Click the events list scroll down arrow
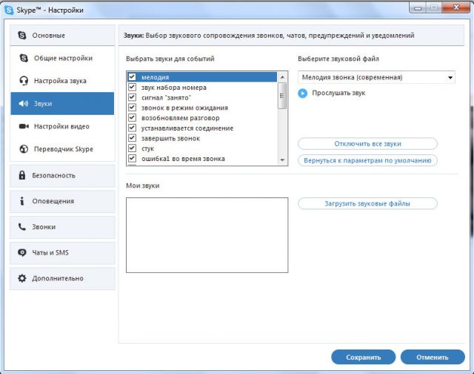The height and width of the screenshot is (374, 474). click(x=282, y=160)
